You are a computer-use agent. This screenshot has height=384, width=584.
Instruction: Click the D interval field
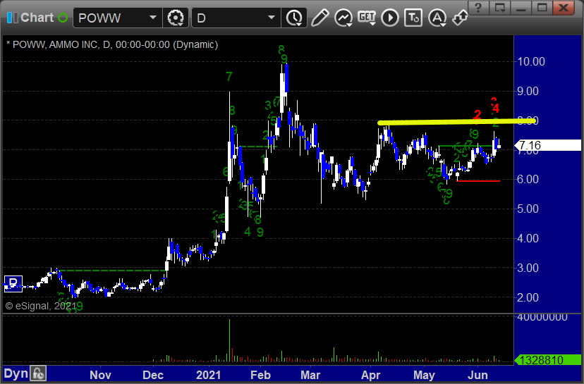click(x=229, y=18)
